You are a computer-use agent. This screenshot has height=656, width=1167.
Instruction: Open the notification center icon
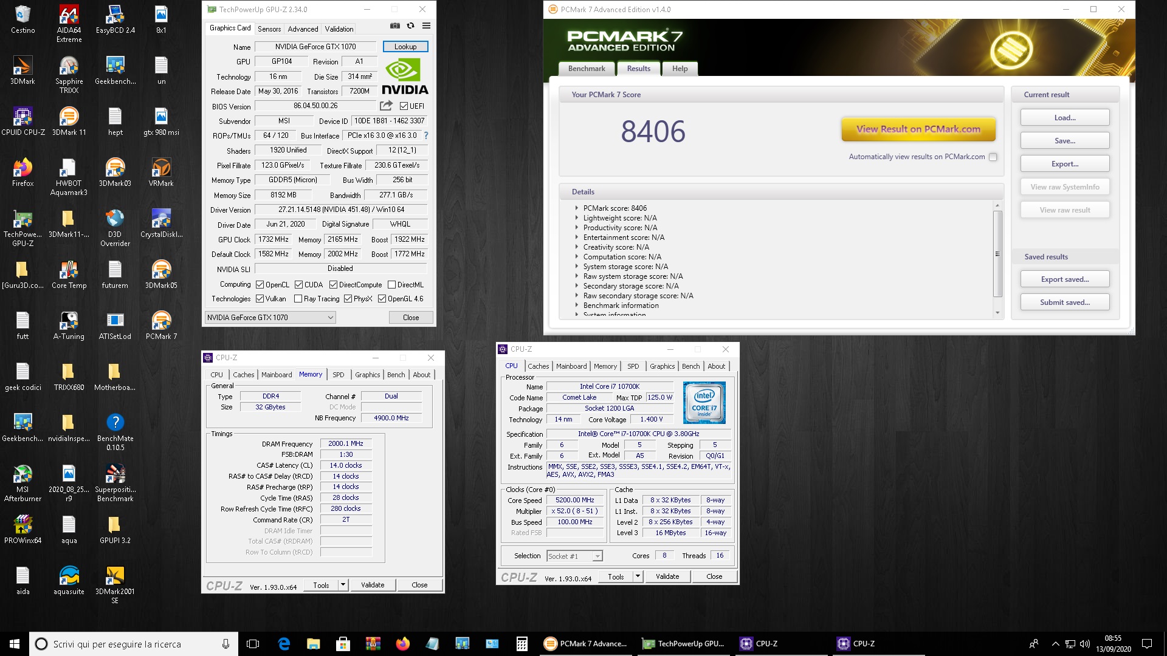(x=1147, y=644)
